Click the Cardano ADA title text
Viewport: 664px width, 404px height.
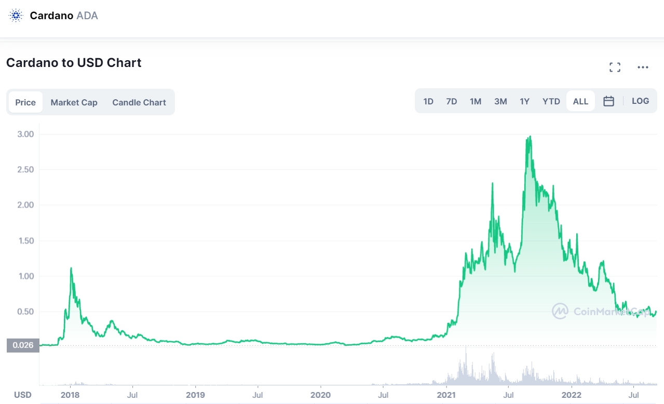[64, 16]
